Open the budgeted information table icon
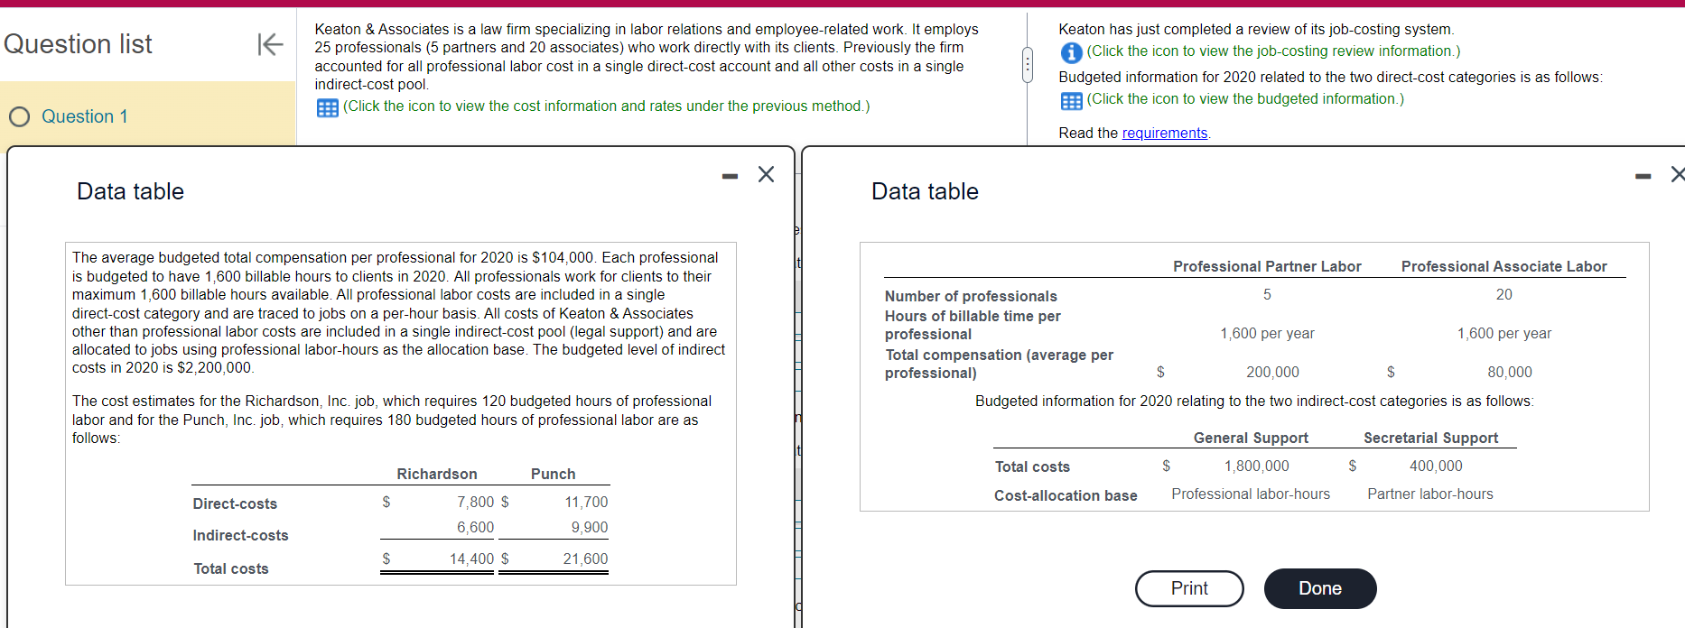 [x=1071, y=100]
